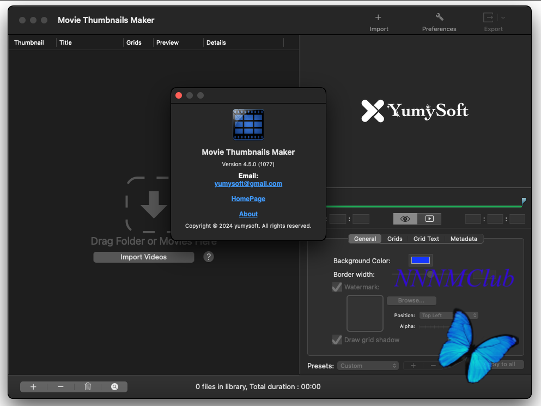541x406 pixels.
Task: Open the Presets Custom dropdown
Action: click(x=368, y=366)
